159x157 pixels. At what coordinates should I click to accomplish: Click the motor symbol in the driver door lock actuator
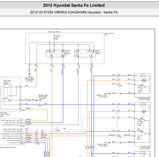pos(144,111)
